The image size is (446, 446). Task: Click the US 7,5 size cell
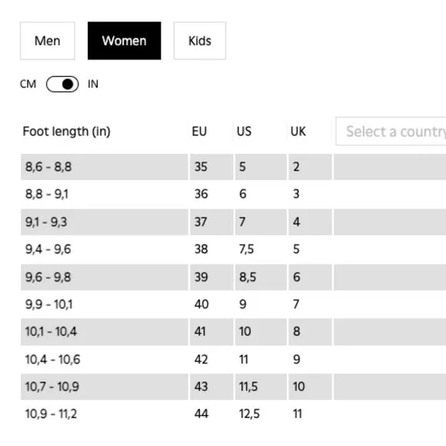[261, 249]
